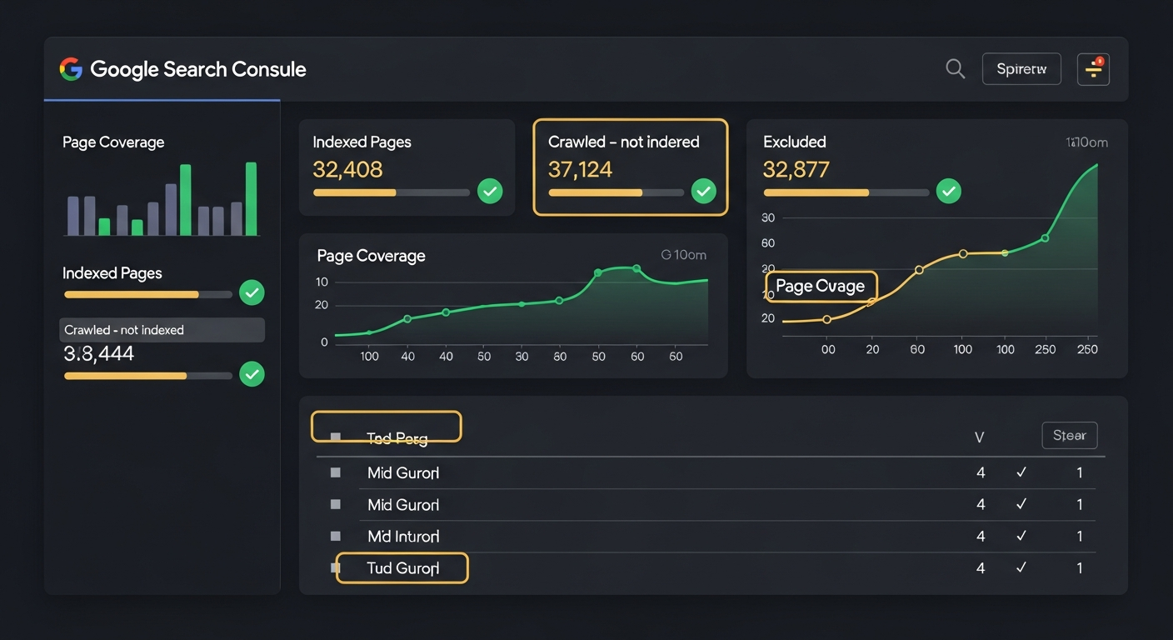1173x640 pixels.
Task: Click the check mark in the M'd Inturorl row
Action: click(1021, 536)
